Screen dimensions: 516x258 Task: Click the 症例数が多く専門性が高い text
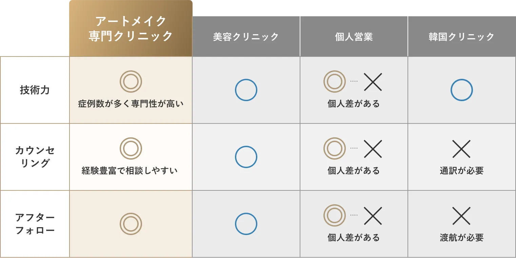(x=131, y=104)
